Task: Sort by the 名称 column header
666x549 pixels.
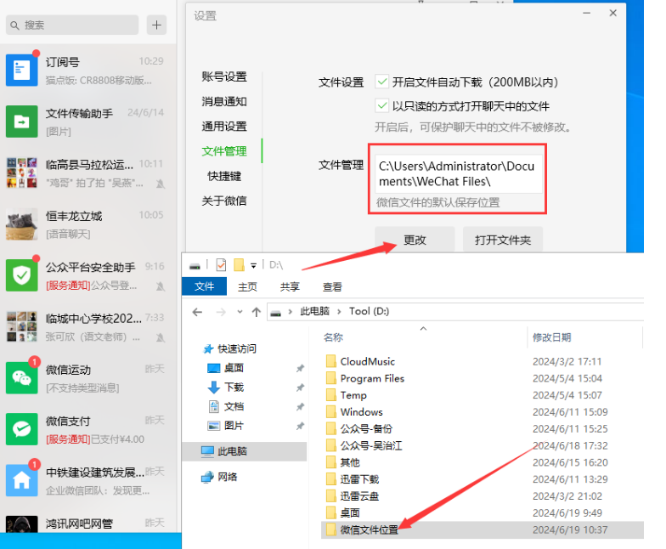Action: point(333,337)
